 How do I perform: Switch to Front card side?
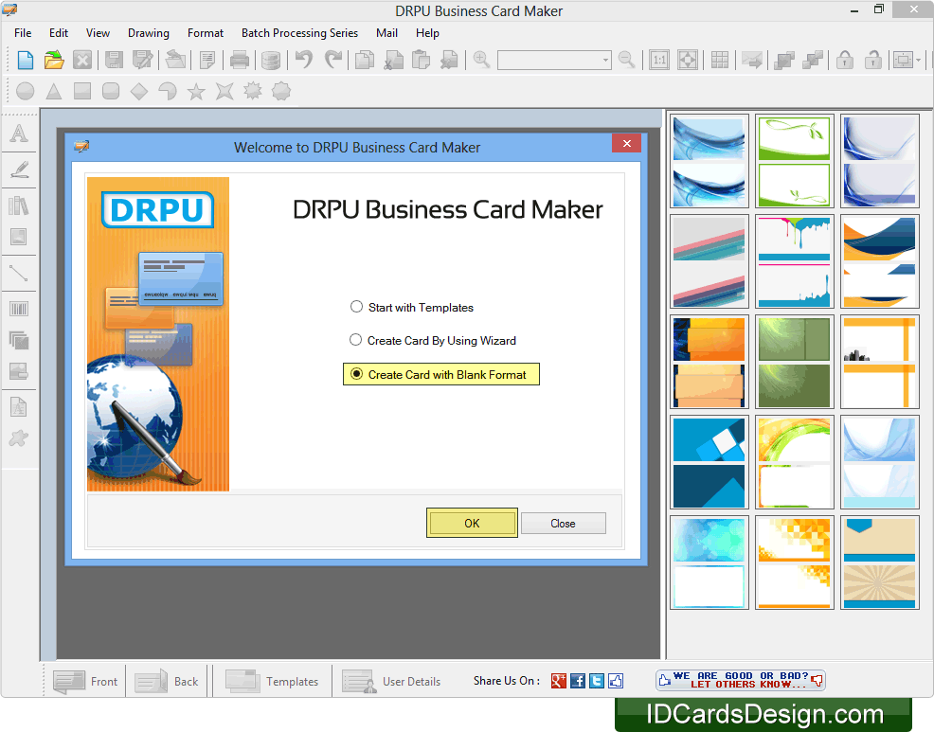click(85, 682)
